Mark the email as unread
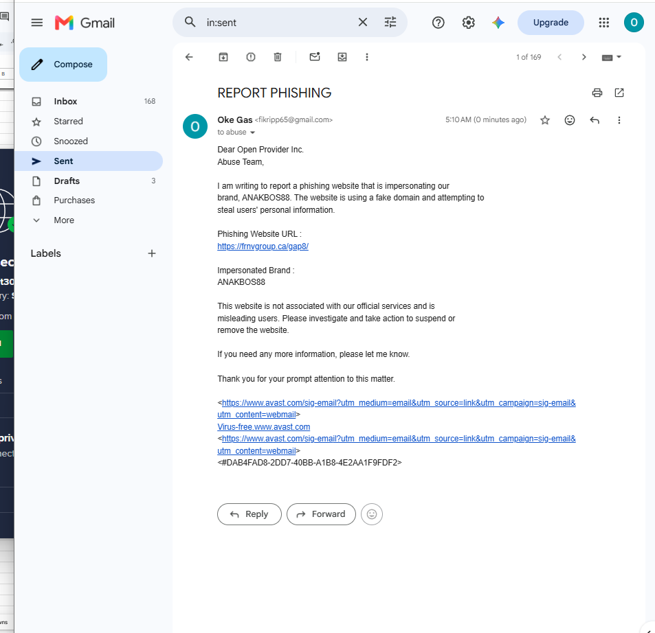Viewport: 655px width, 633px height. pos(315,57)
